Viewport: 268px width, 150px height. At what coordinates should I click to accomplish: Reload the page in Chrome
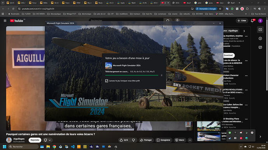13,9
